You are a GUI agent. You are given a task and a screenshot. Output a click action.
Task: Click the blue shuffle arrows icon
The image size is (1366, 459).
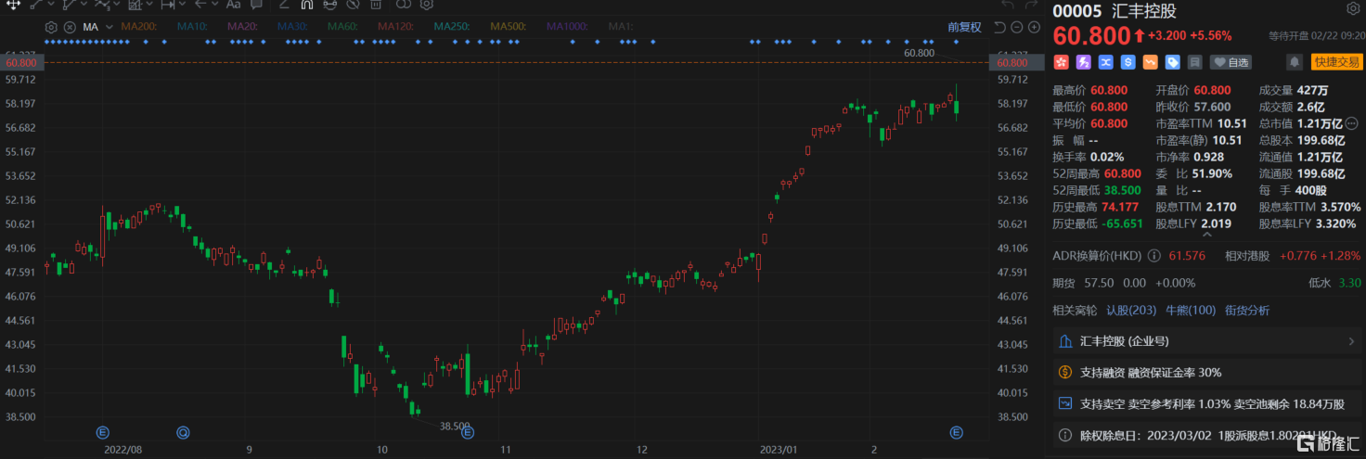(x=1105, y=62)
